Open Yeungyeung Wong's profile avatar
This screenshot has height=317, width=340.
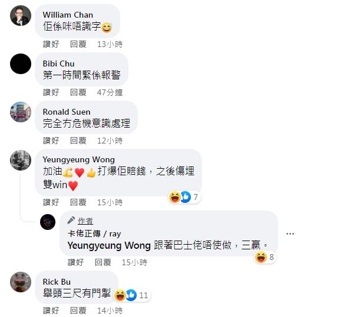[x=21, y=160]
